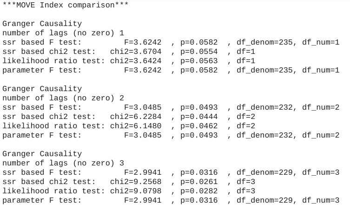Select the chi2=3.6424 likelihood ratio value
The image size is (350, 211).
coord(136,61)
